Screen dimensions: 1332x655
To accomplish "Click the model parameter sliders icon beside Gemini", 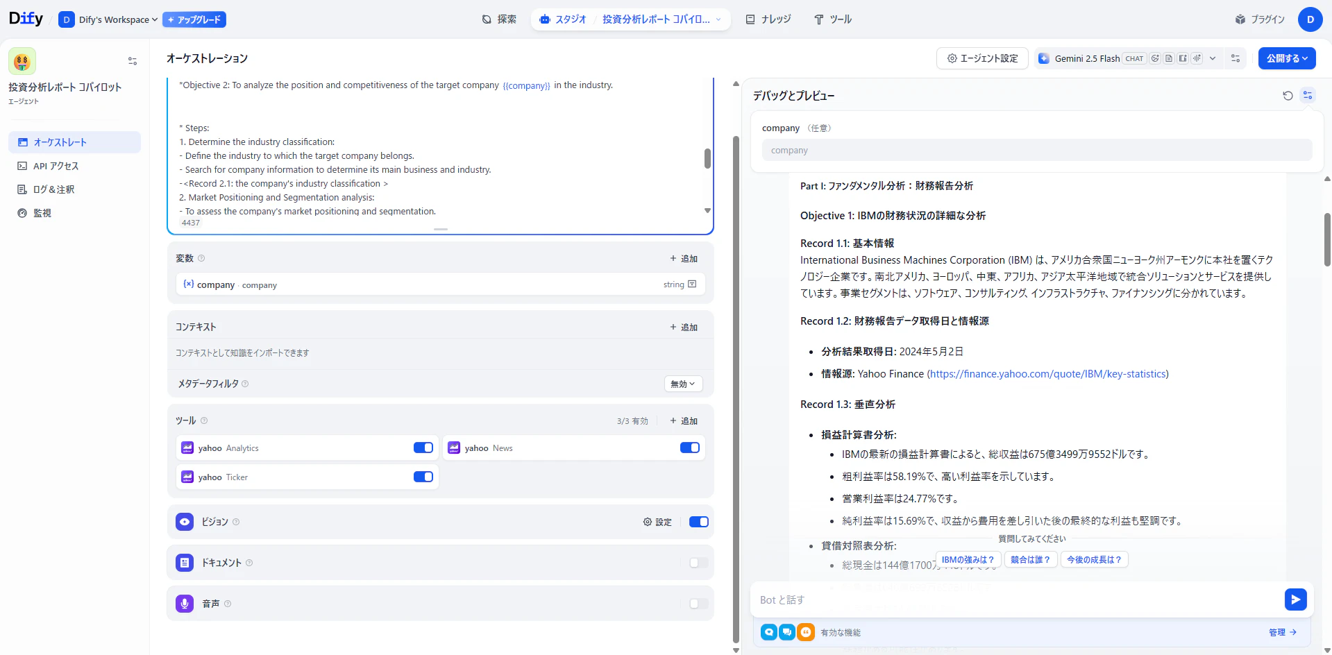I will click(1236, 58).
